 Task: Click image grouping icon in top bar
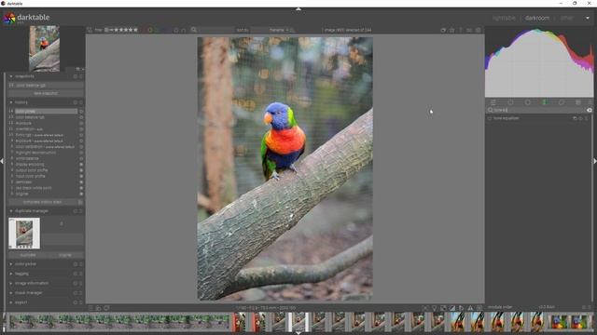click(x=443, y=30)
